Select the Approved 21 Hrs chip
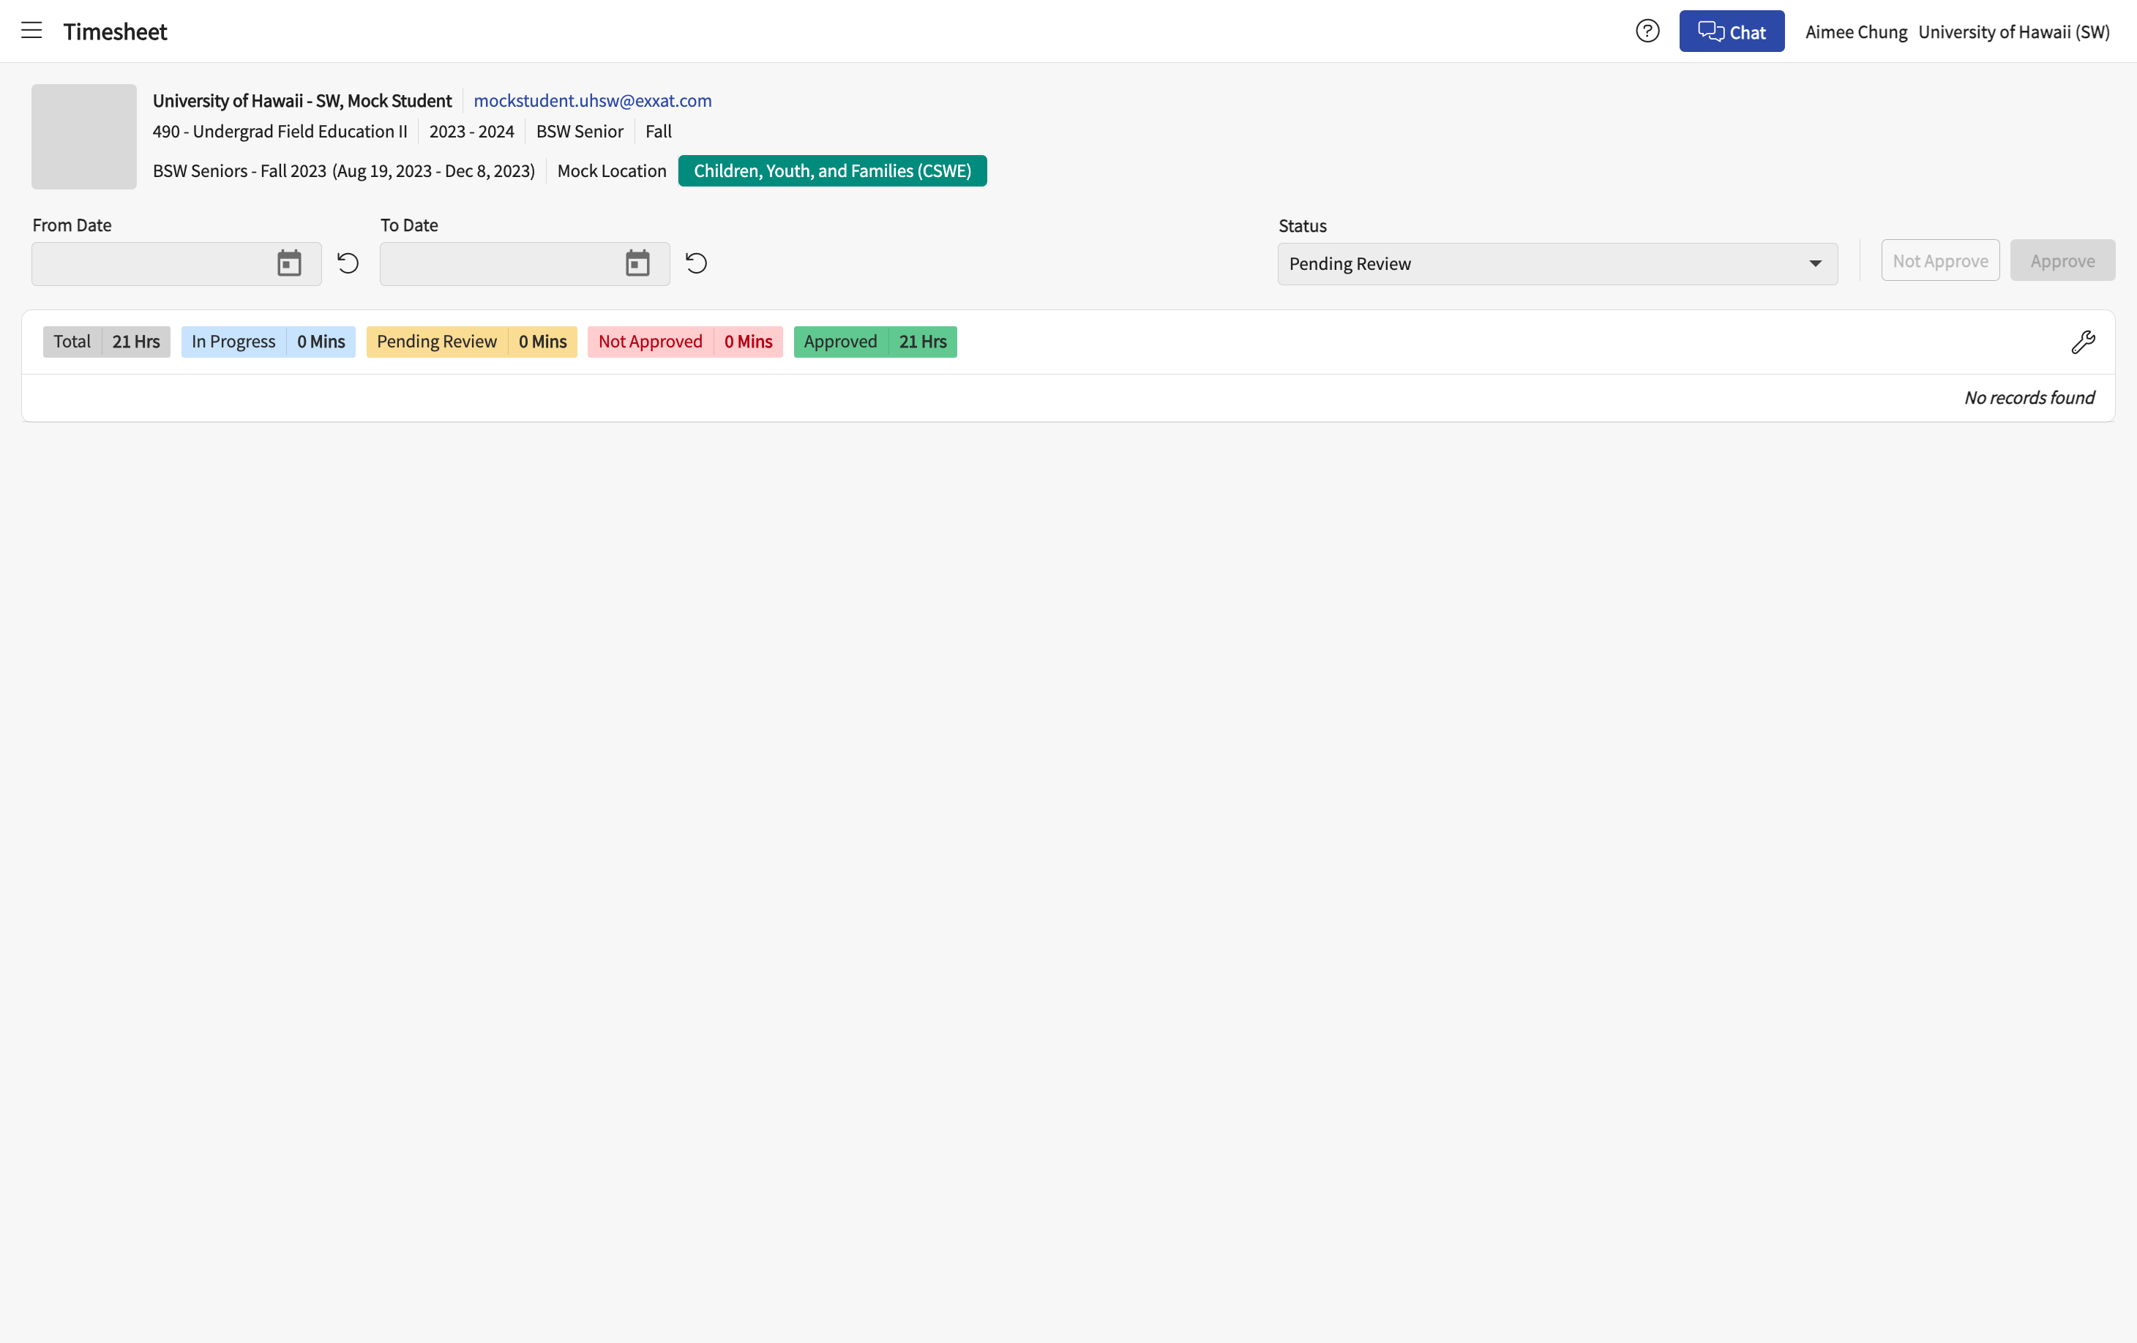 875,342
